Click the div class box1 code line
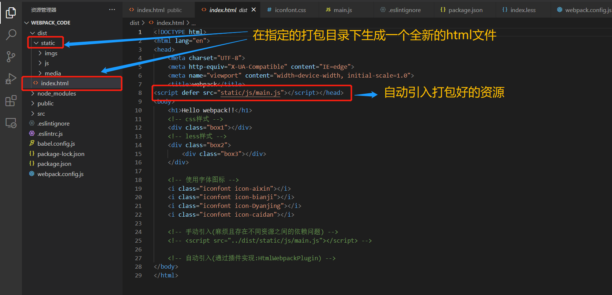Image resolution: width=612 pixels, height=295 pixels. tap(210, 127)
